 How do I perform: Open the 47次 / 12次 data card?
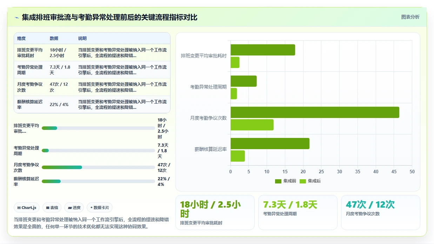click(x=381, y=212)
